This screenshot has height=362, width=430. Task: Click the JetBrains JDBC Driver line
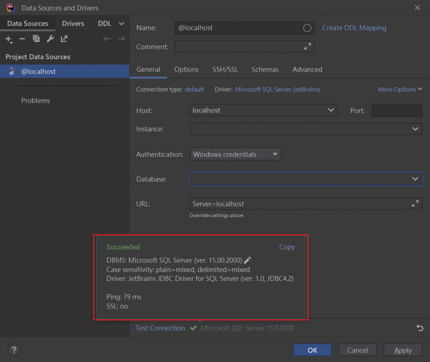pyautogui.click(x=200, y=278)
